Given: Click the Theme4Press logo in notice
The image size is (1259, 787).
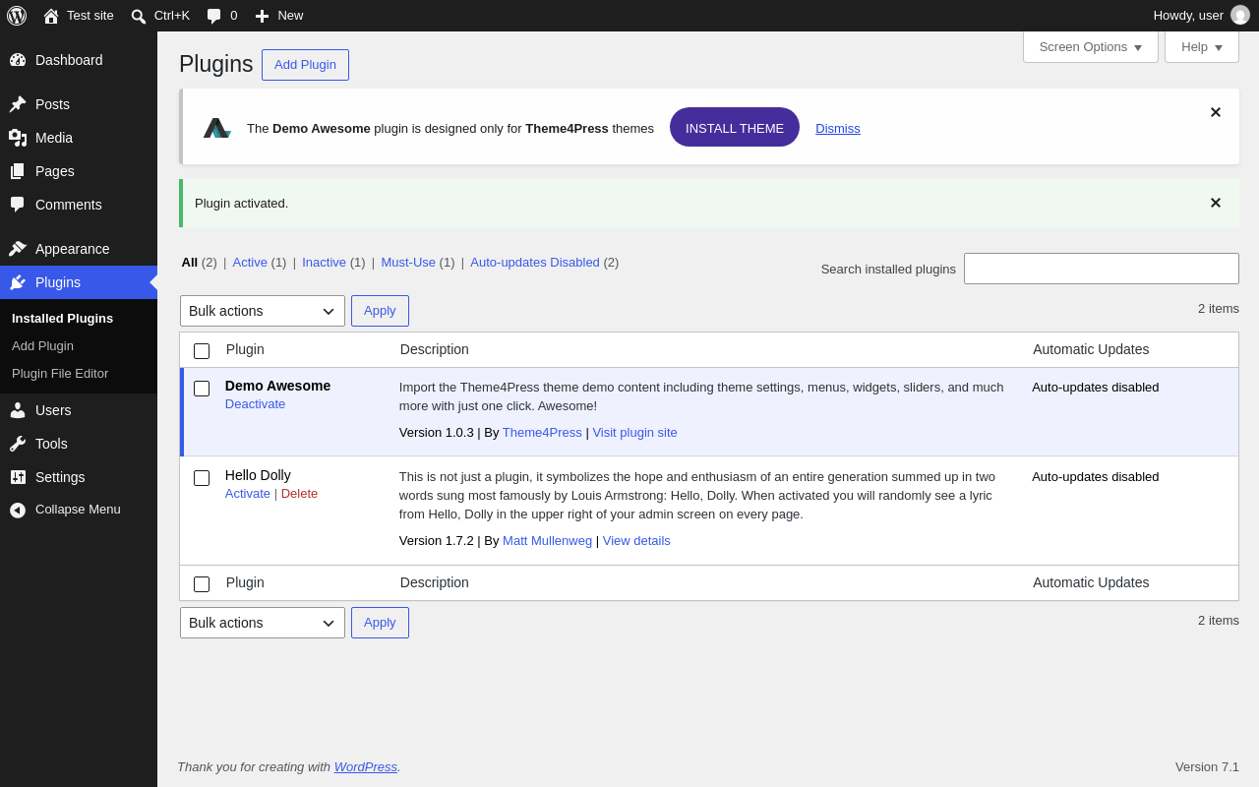Looking at the screenshot, I should (x=216, y=128).
